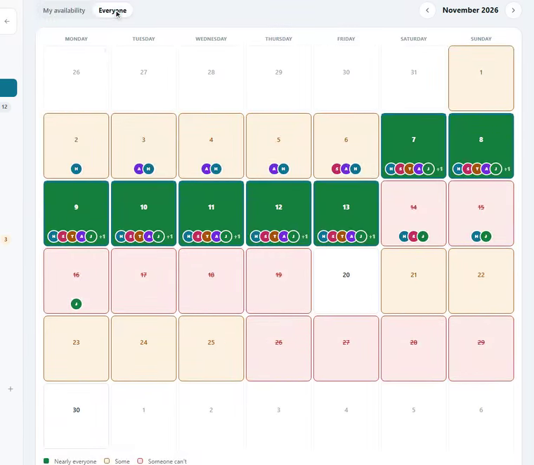Viewport: 534px width, 465px height.
Task: Select day 25 in the calendar
Action: pyautogui.click(x=211, y=348)
